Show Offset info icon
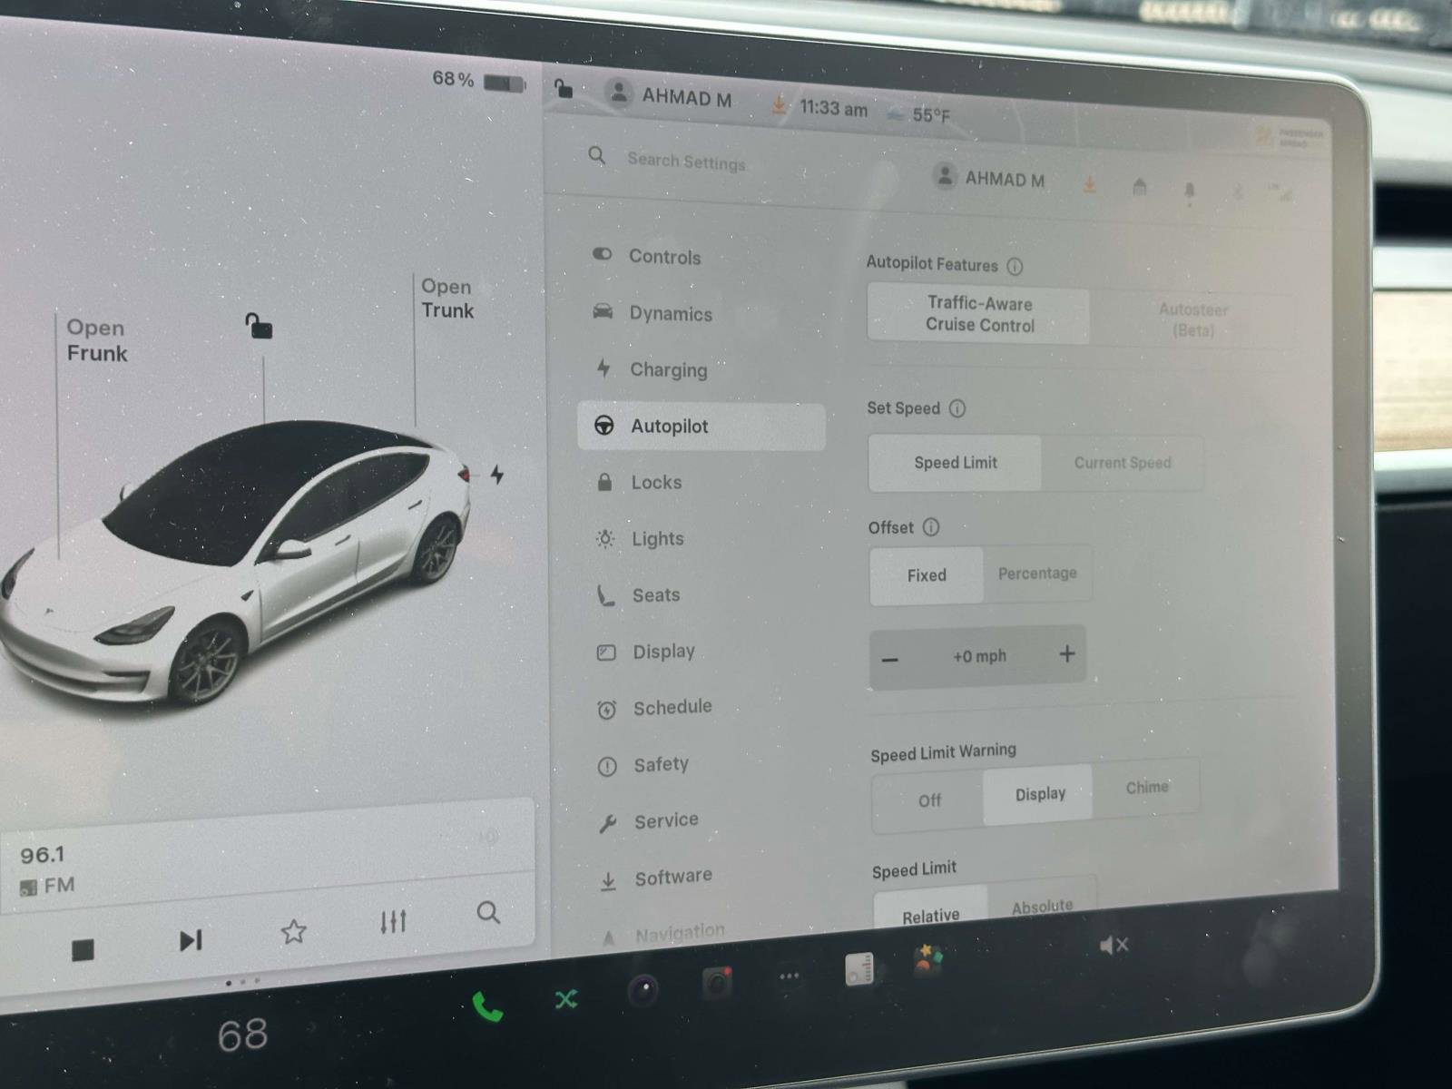 click(x=931, y=527)
